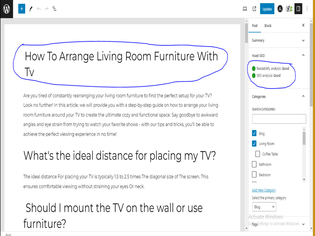The width and height of the screenshot is (315, 236).
Task: Click the WordPress logo to view posts
Action: click(x=7, y=9)
